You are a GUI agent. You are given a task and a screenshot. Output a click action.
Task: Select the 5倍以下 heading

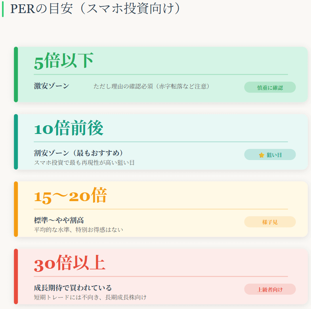[x=64, y=61]
